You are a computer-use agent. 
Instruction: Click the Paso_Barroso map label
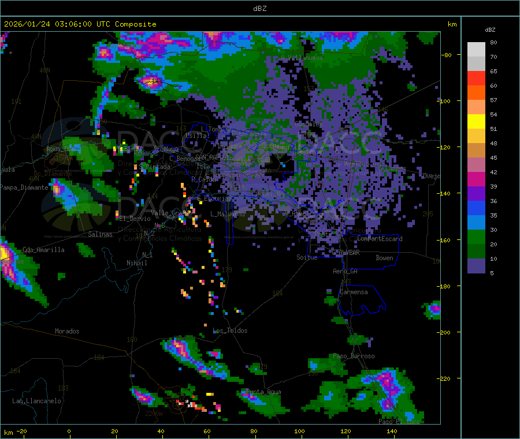coord(354,356)
